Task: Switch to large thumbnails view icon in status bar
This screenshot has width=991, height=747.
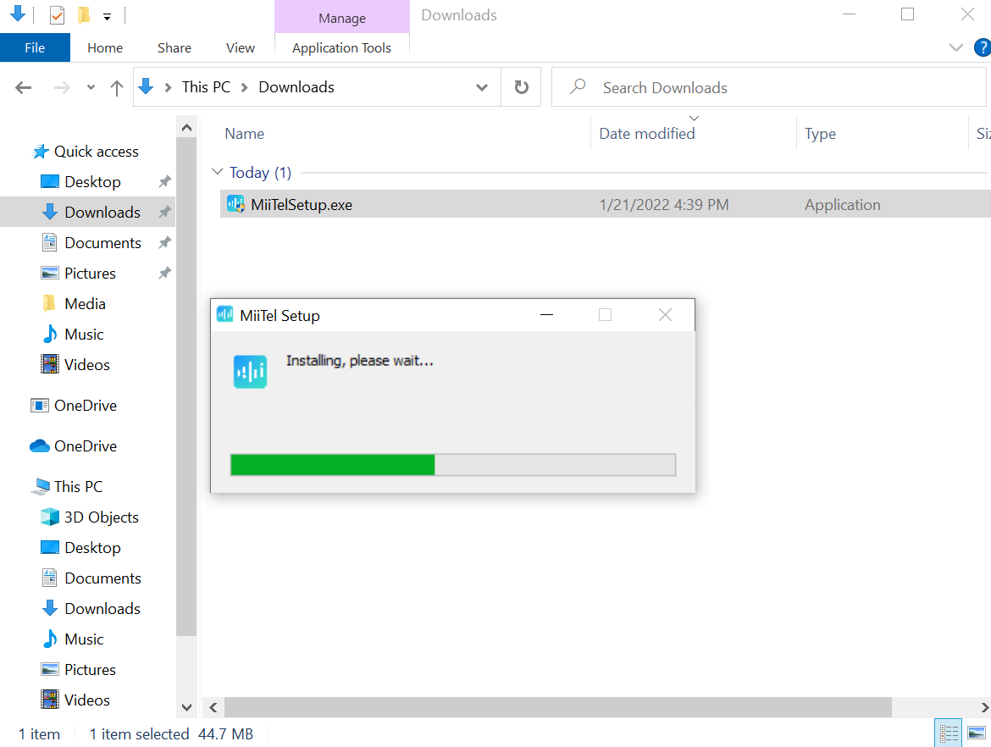Action: pyautogui.click(x=977, y=733)
